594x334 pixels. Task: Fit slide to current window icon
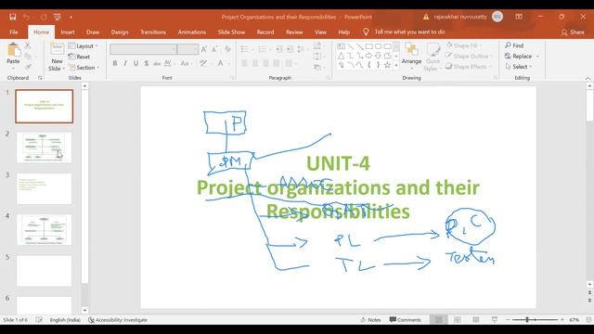point(588,320)
